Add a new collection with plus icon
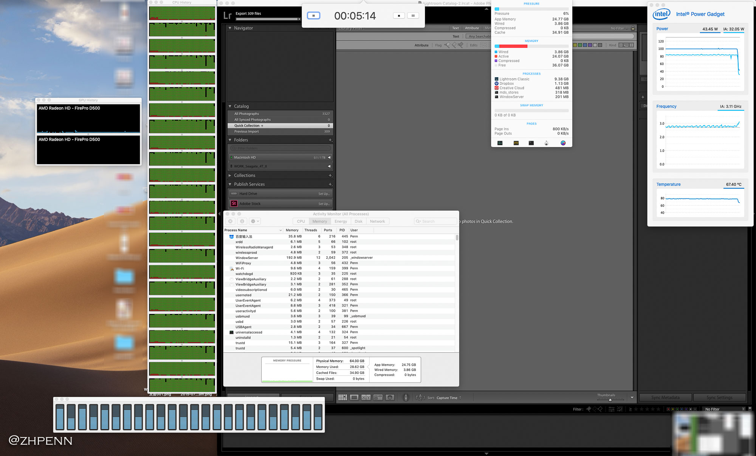 click(x=330, y=175)
